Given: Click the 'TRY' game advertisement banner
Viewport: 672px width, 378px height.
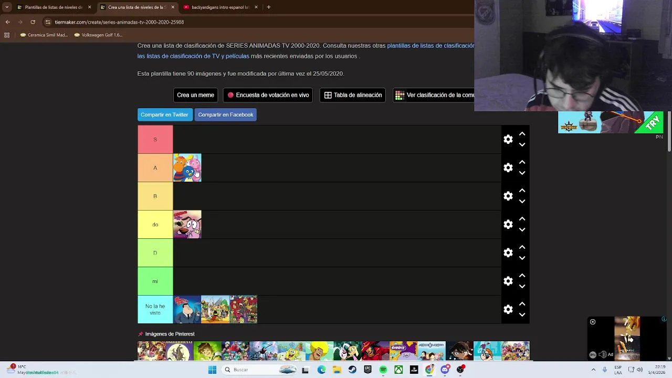Looking at the screenshot, I should tap(611, 122).
